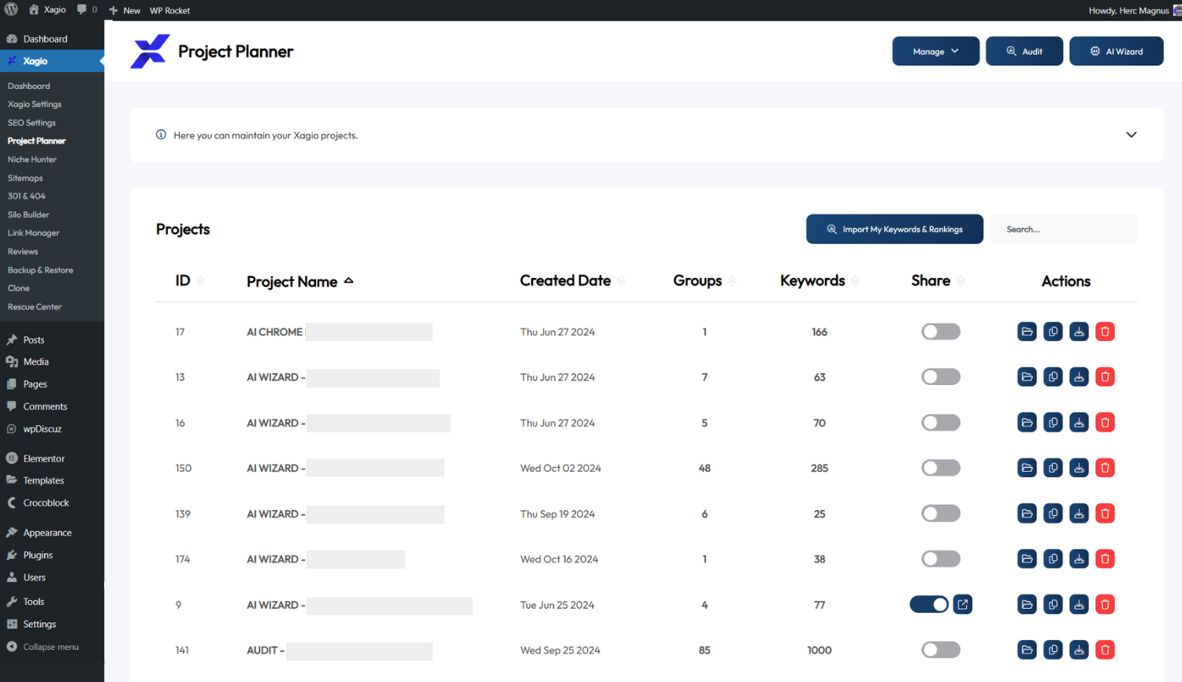Click the info icon beside project description
1182x682 pixels.
tap(161, 135)
